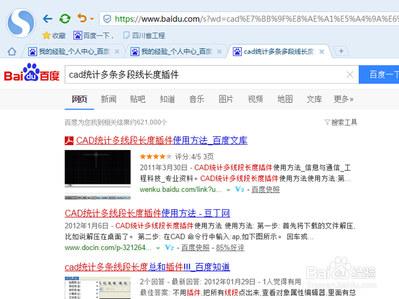
Task: Refresh the current page
Action: tap(65, 18)
